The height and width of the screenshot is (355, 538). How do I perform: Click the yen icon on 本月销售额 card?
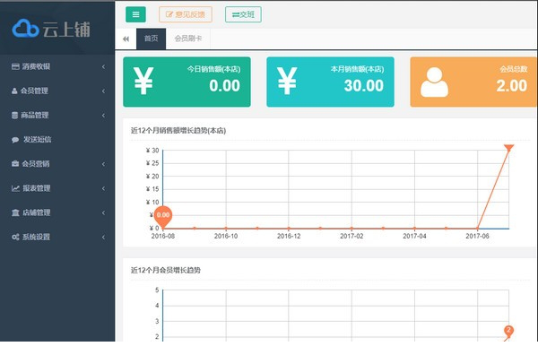click(287, 81)
